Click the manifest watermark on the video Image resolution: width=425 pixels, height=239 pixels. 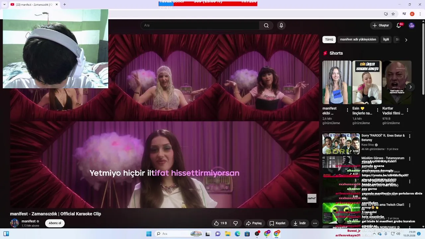pyautogui.click(x=312, y=198)
